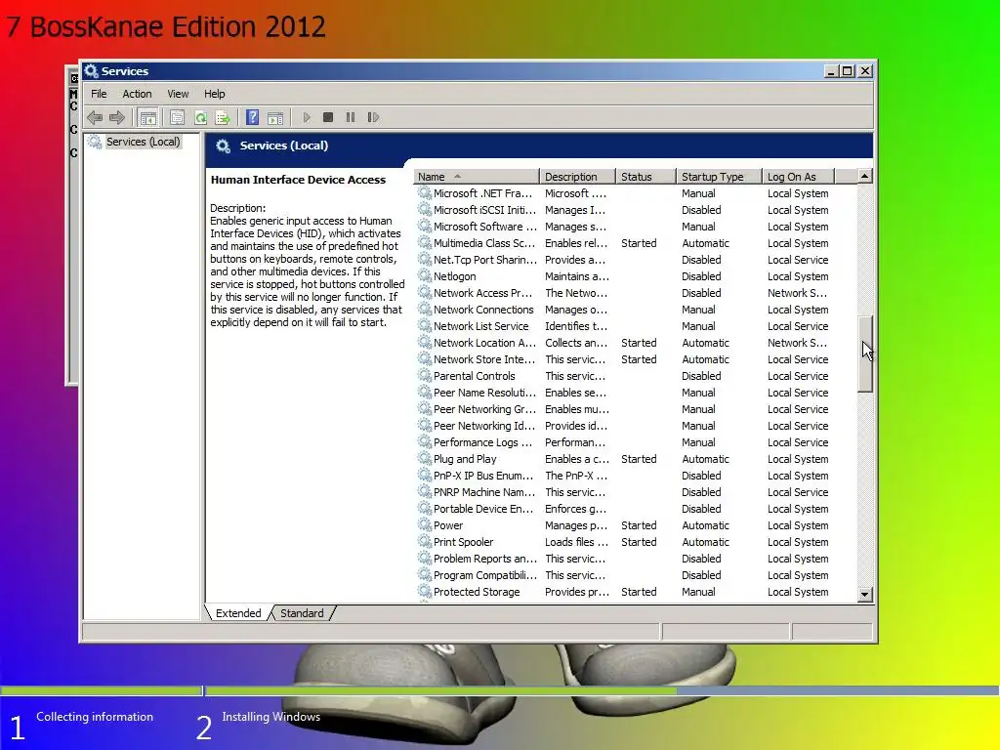Click gear icon of Network Connections
This screenshot has height=750, width=1000.
point(424,309)
